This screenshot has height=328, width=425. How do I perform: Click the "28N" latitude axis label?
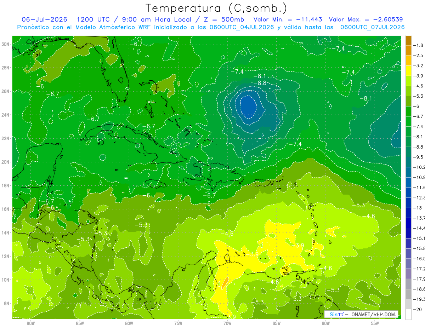[x=6, y=68]
